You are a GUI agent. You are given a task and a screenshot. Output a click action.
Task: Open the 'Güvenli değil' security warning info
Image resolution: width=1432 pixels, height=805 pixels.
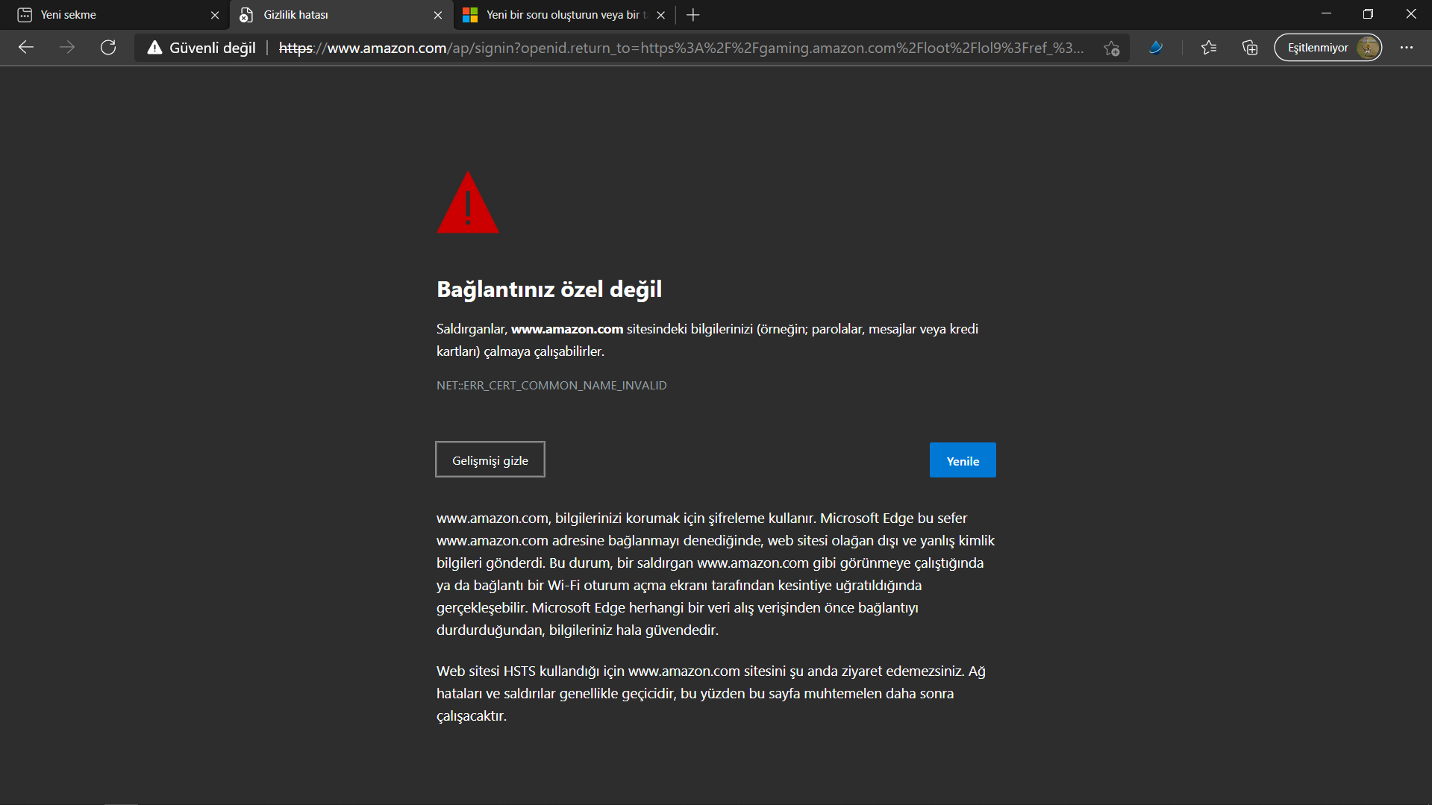coord(201,48)
